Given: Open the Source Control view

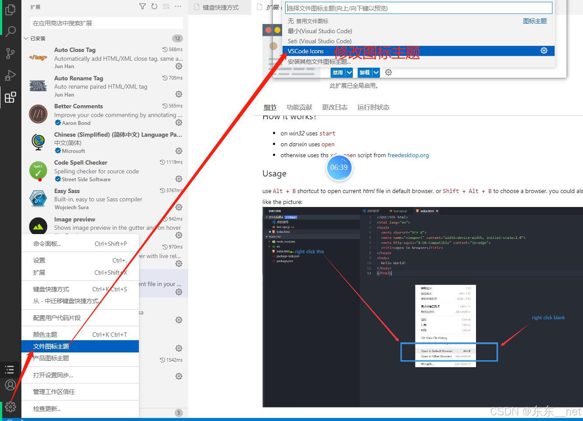Looking at the screenshot, I should (x=10, y=53).
